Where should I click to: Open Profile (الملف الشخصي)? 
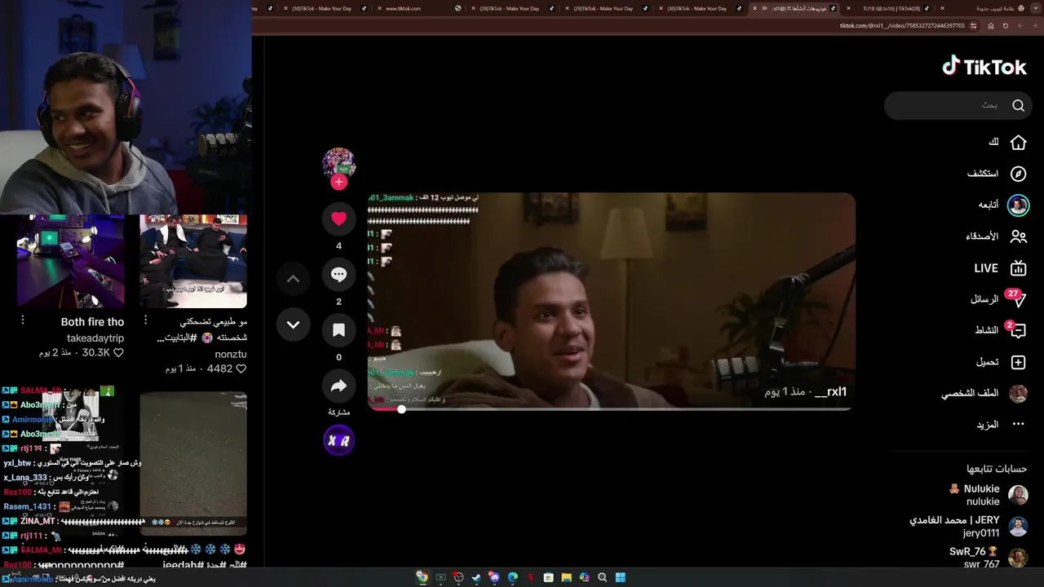click(984, 394)
